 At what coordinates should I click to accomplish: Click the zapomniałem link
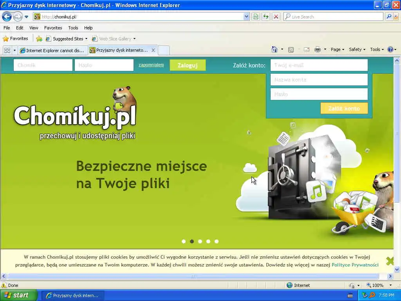coord(151,65)
